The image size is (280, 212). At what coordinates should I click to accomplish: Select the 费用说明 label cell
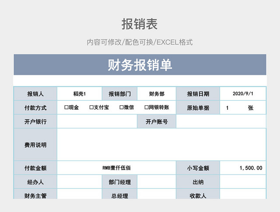click(35, 145)
